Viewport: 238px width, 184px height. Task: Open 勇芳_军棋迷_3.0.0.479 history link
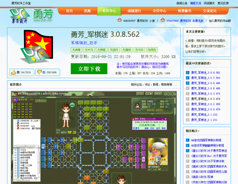point(205,109)
